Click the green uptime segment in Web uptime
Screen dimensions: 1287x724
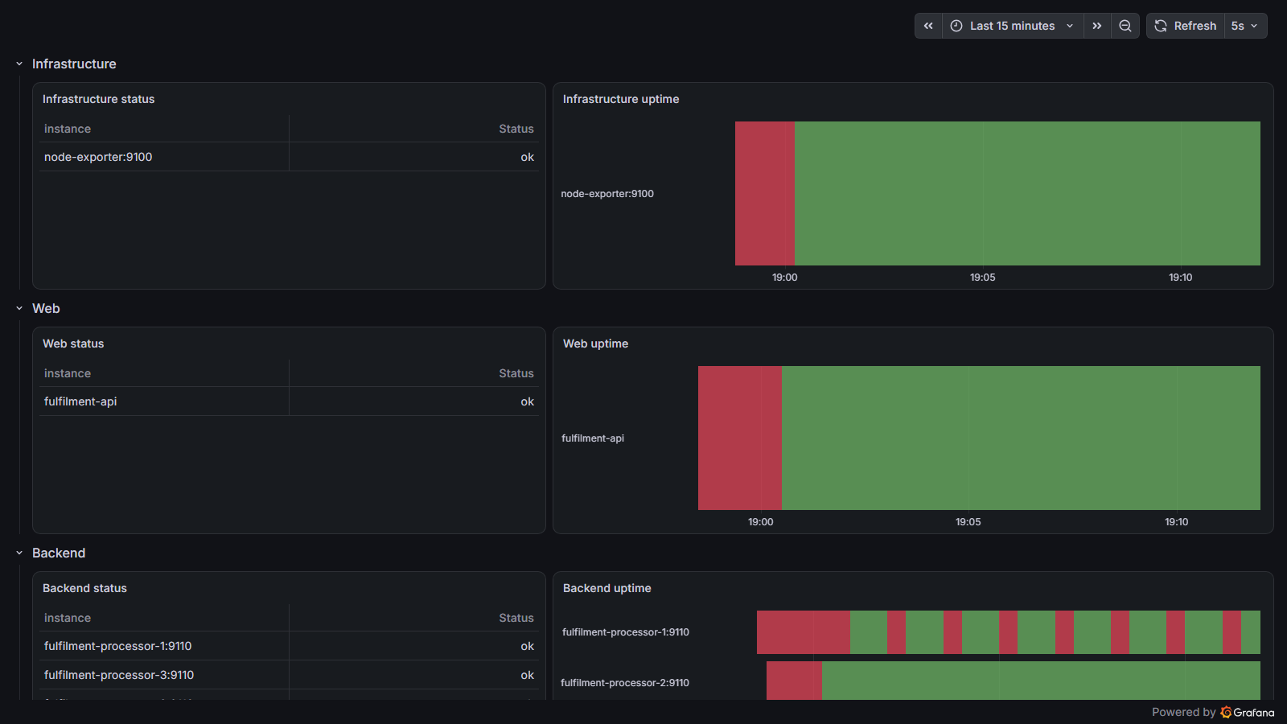point(1021,438)
